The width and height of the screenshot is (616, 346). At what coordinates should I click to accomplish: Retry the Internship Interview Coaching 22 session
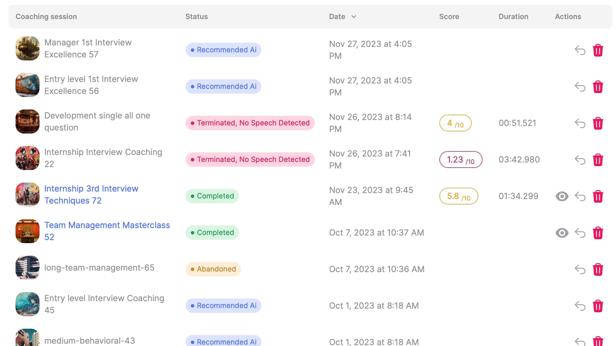click(580, 160)
